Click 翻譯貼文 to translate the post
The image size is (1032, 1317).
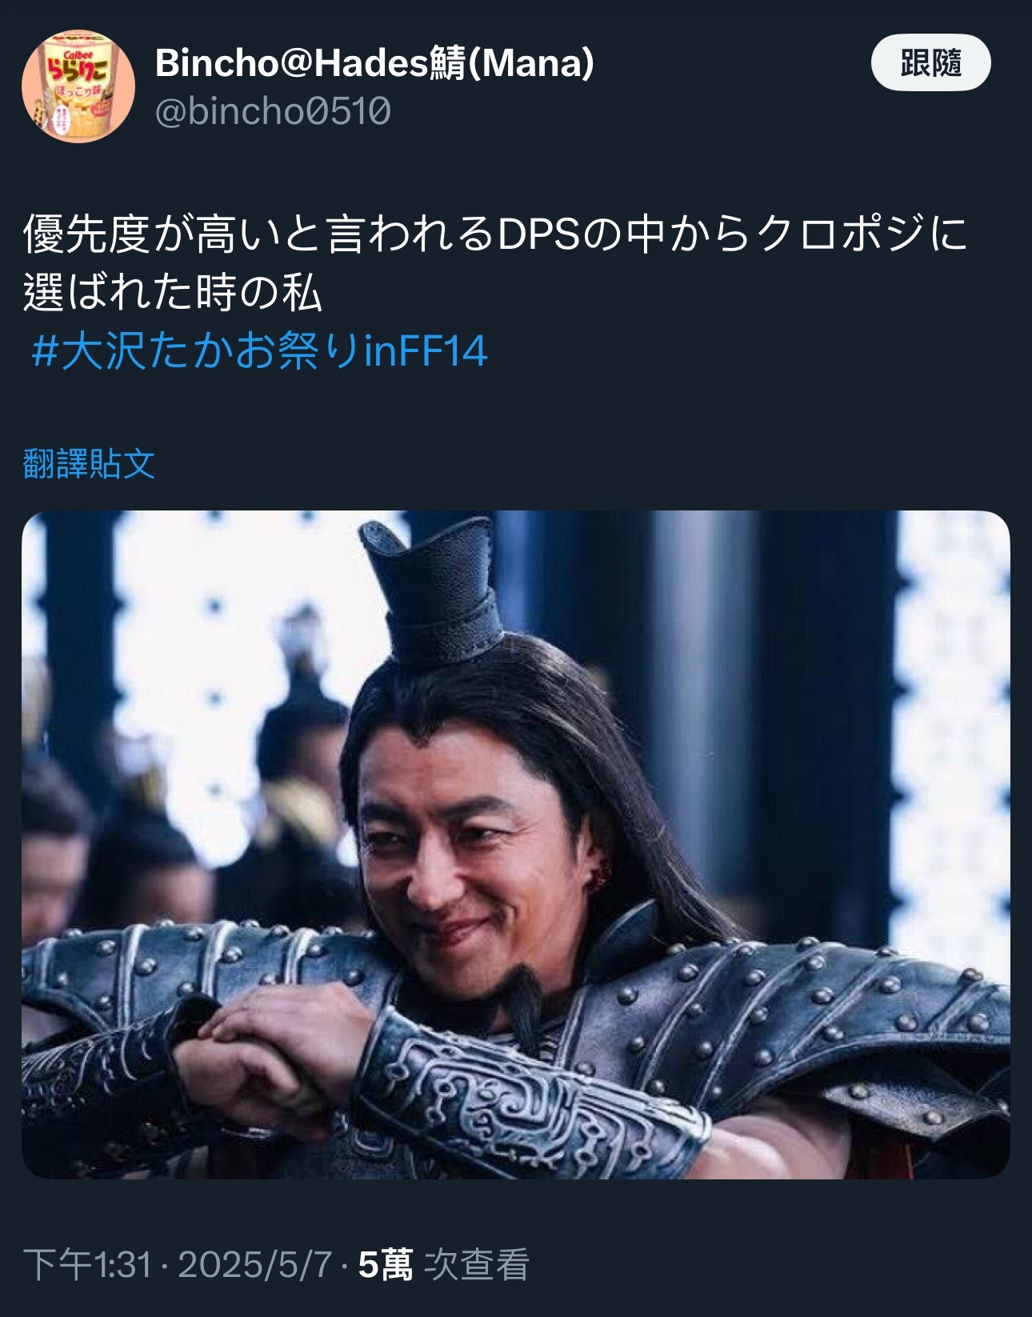coord(89,463)
